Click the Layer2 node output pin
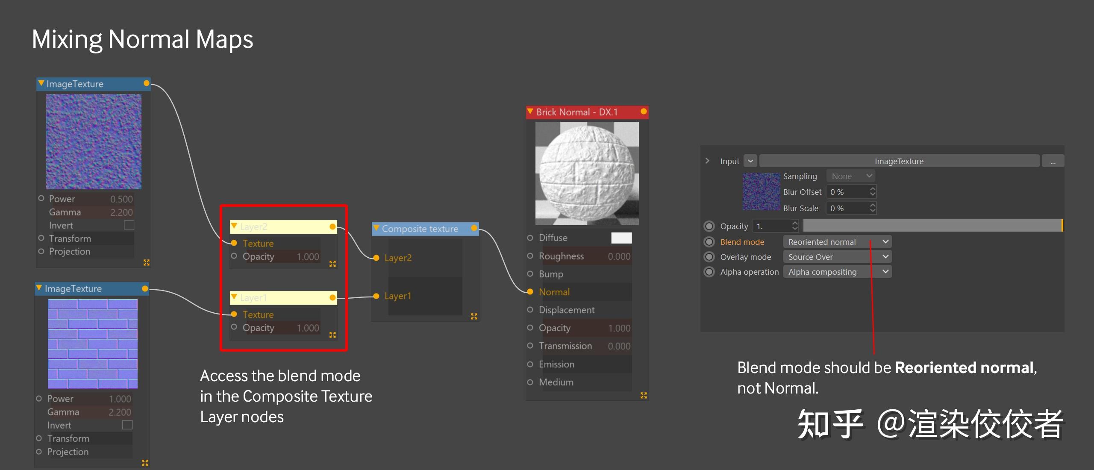Viewport: 1094px width, 470px height. [x=332, y=227]
